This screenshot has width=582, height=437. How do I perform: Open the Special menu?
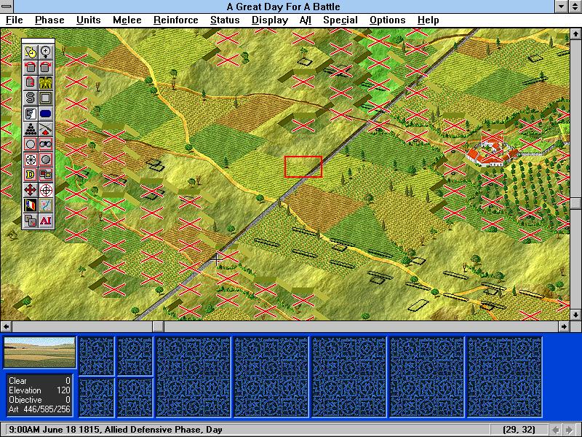tap(340, 20)
